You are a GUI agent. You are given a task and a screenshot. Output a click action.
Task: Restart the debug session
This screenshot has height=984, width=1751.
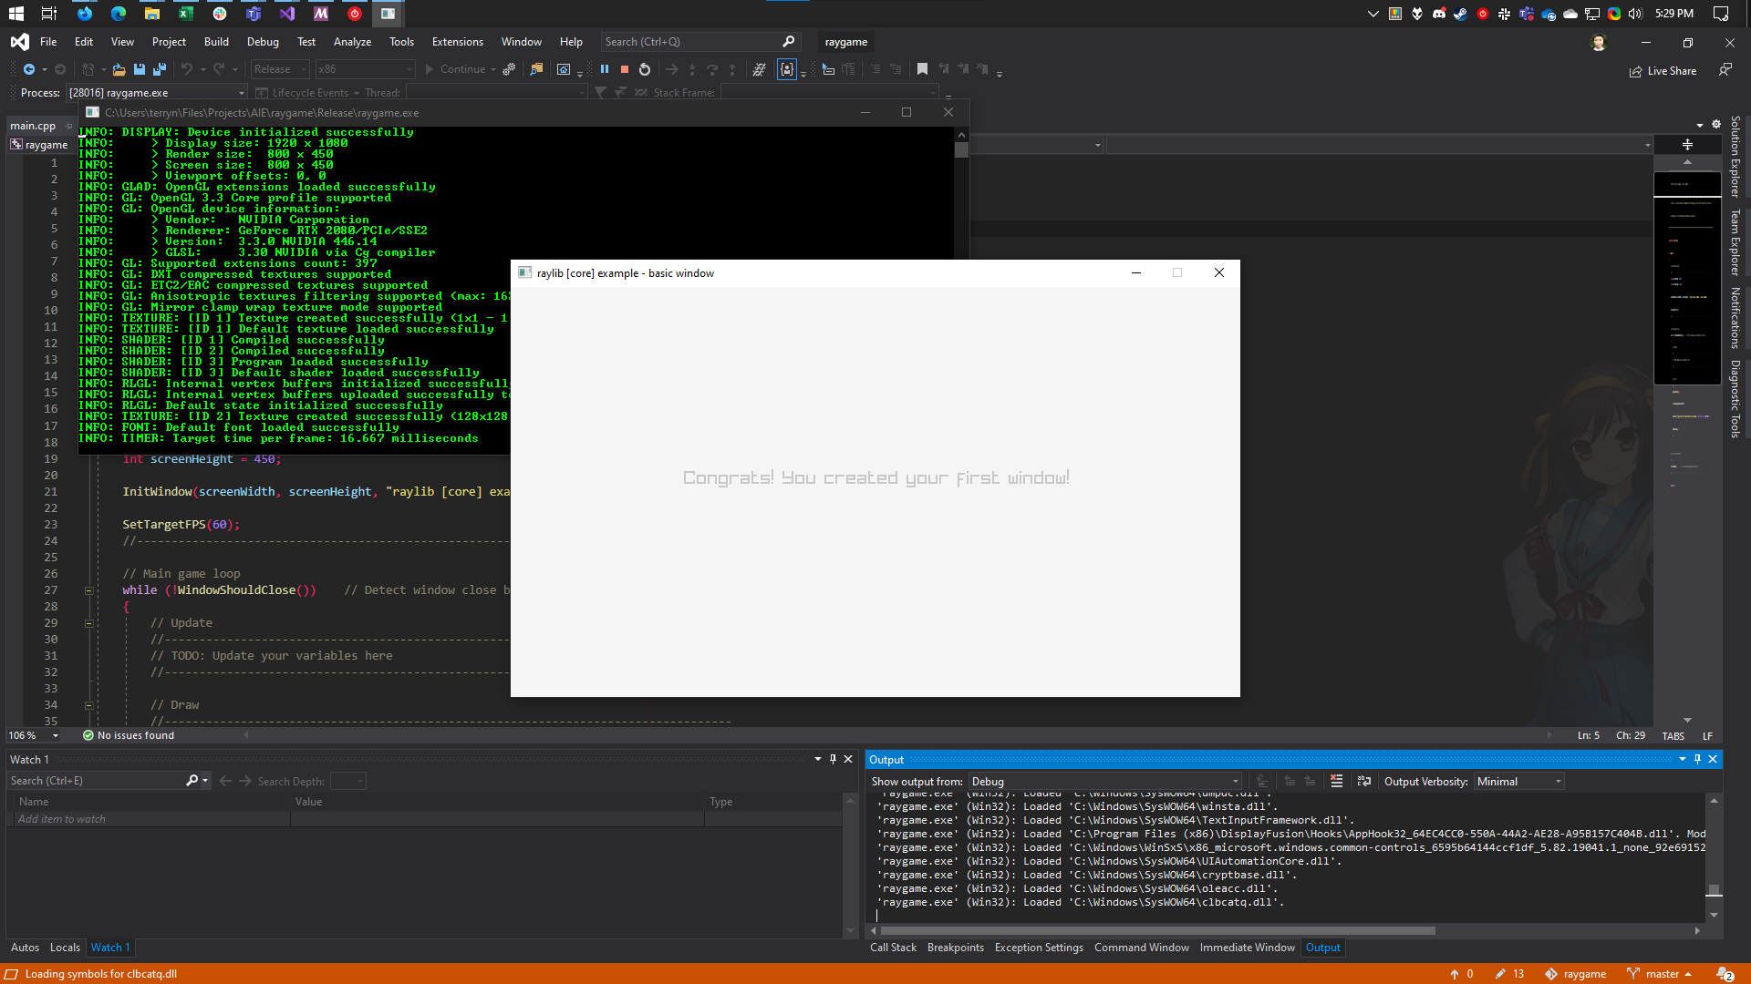(x=645, y=69)
